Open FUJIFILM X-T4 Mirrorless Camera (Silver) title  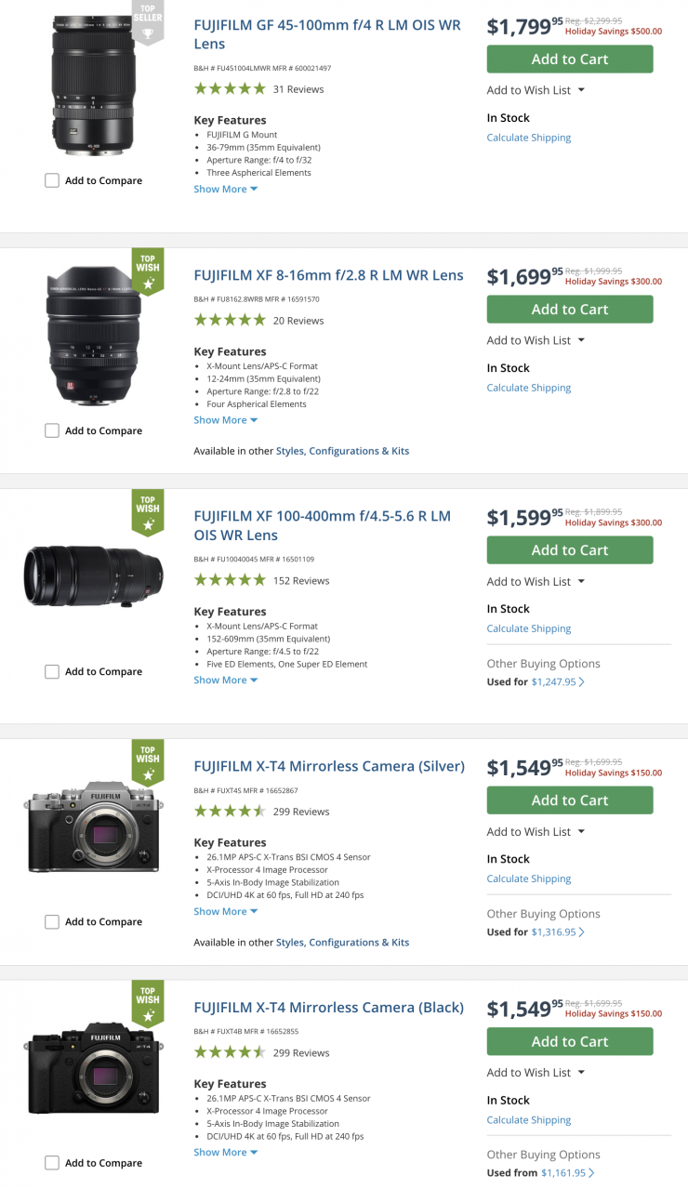(x=329, y=766)
